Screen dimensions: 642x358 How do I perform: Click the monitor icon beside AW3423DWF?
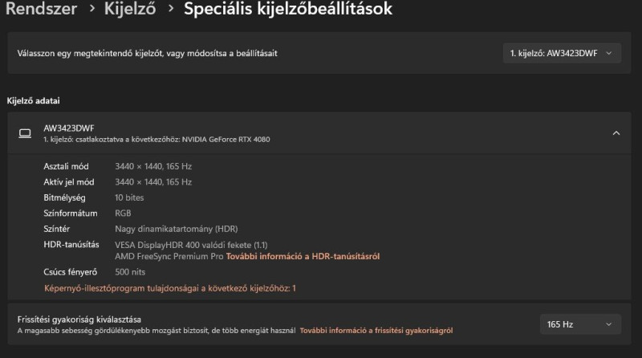click(x=25, y=133)
